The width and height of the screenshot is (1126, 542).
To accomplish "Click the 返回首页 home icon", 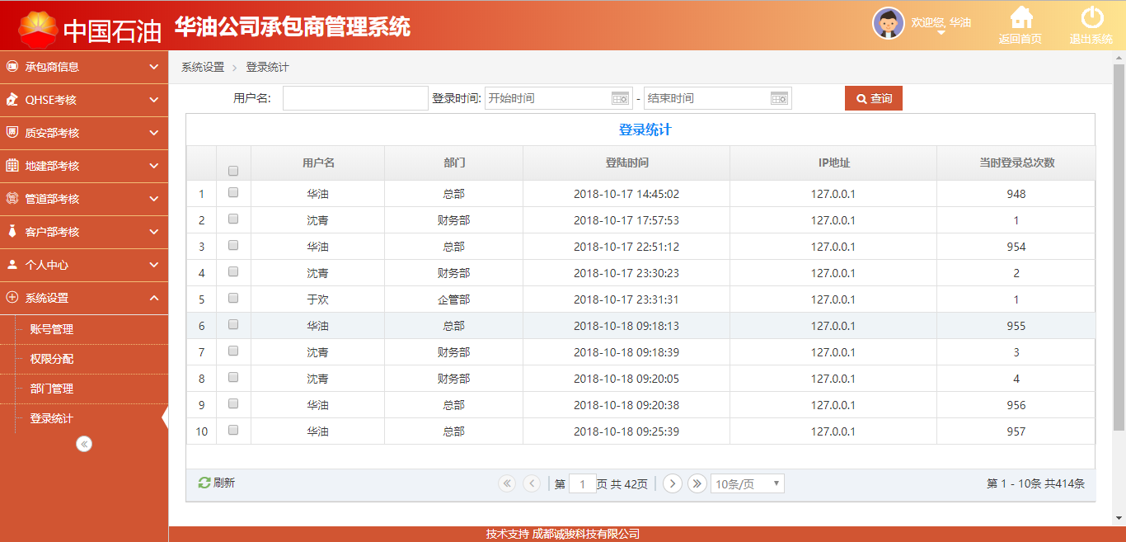I will tap(1021, 17).
